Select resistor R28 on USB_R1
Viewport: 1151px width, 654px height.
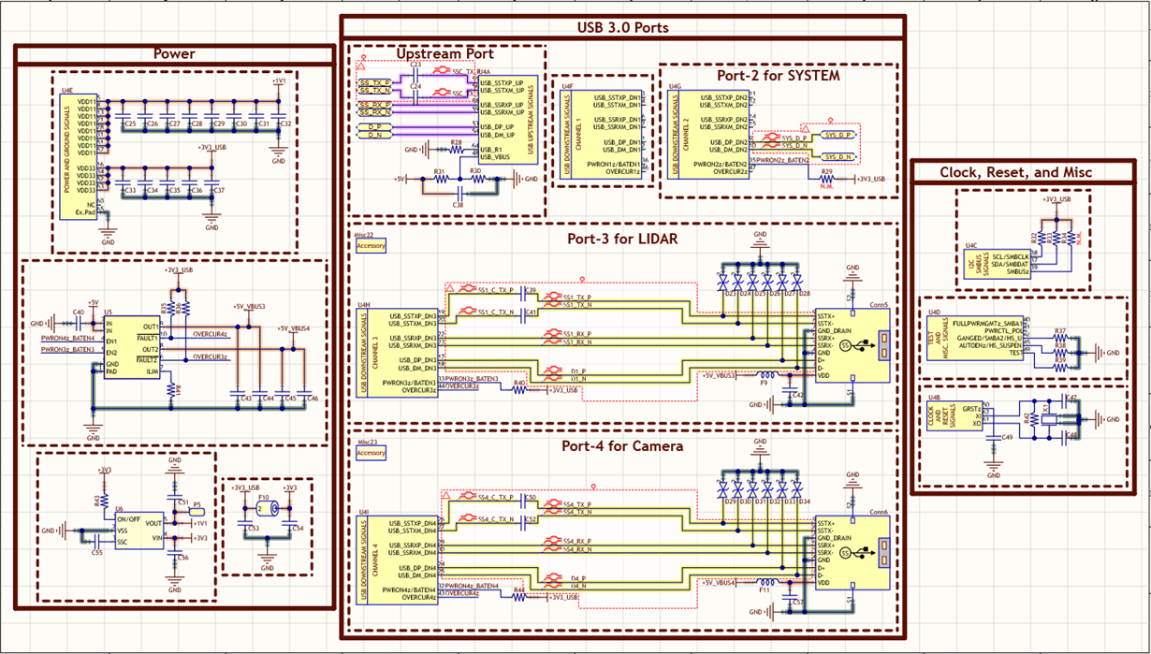point(456,149)
